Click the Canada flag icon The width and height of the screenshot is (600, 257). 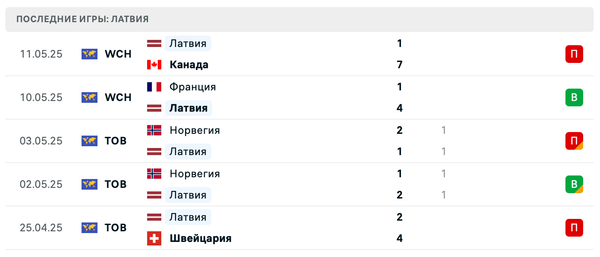click(154, 65)
